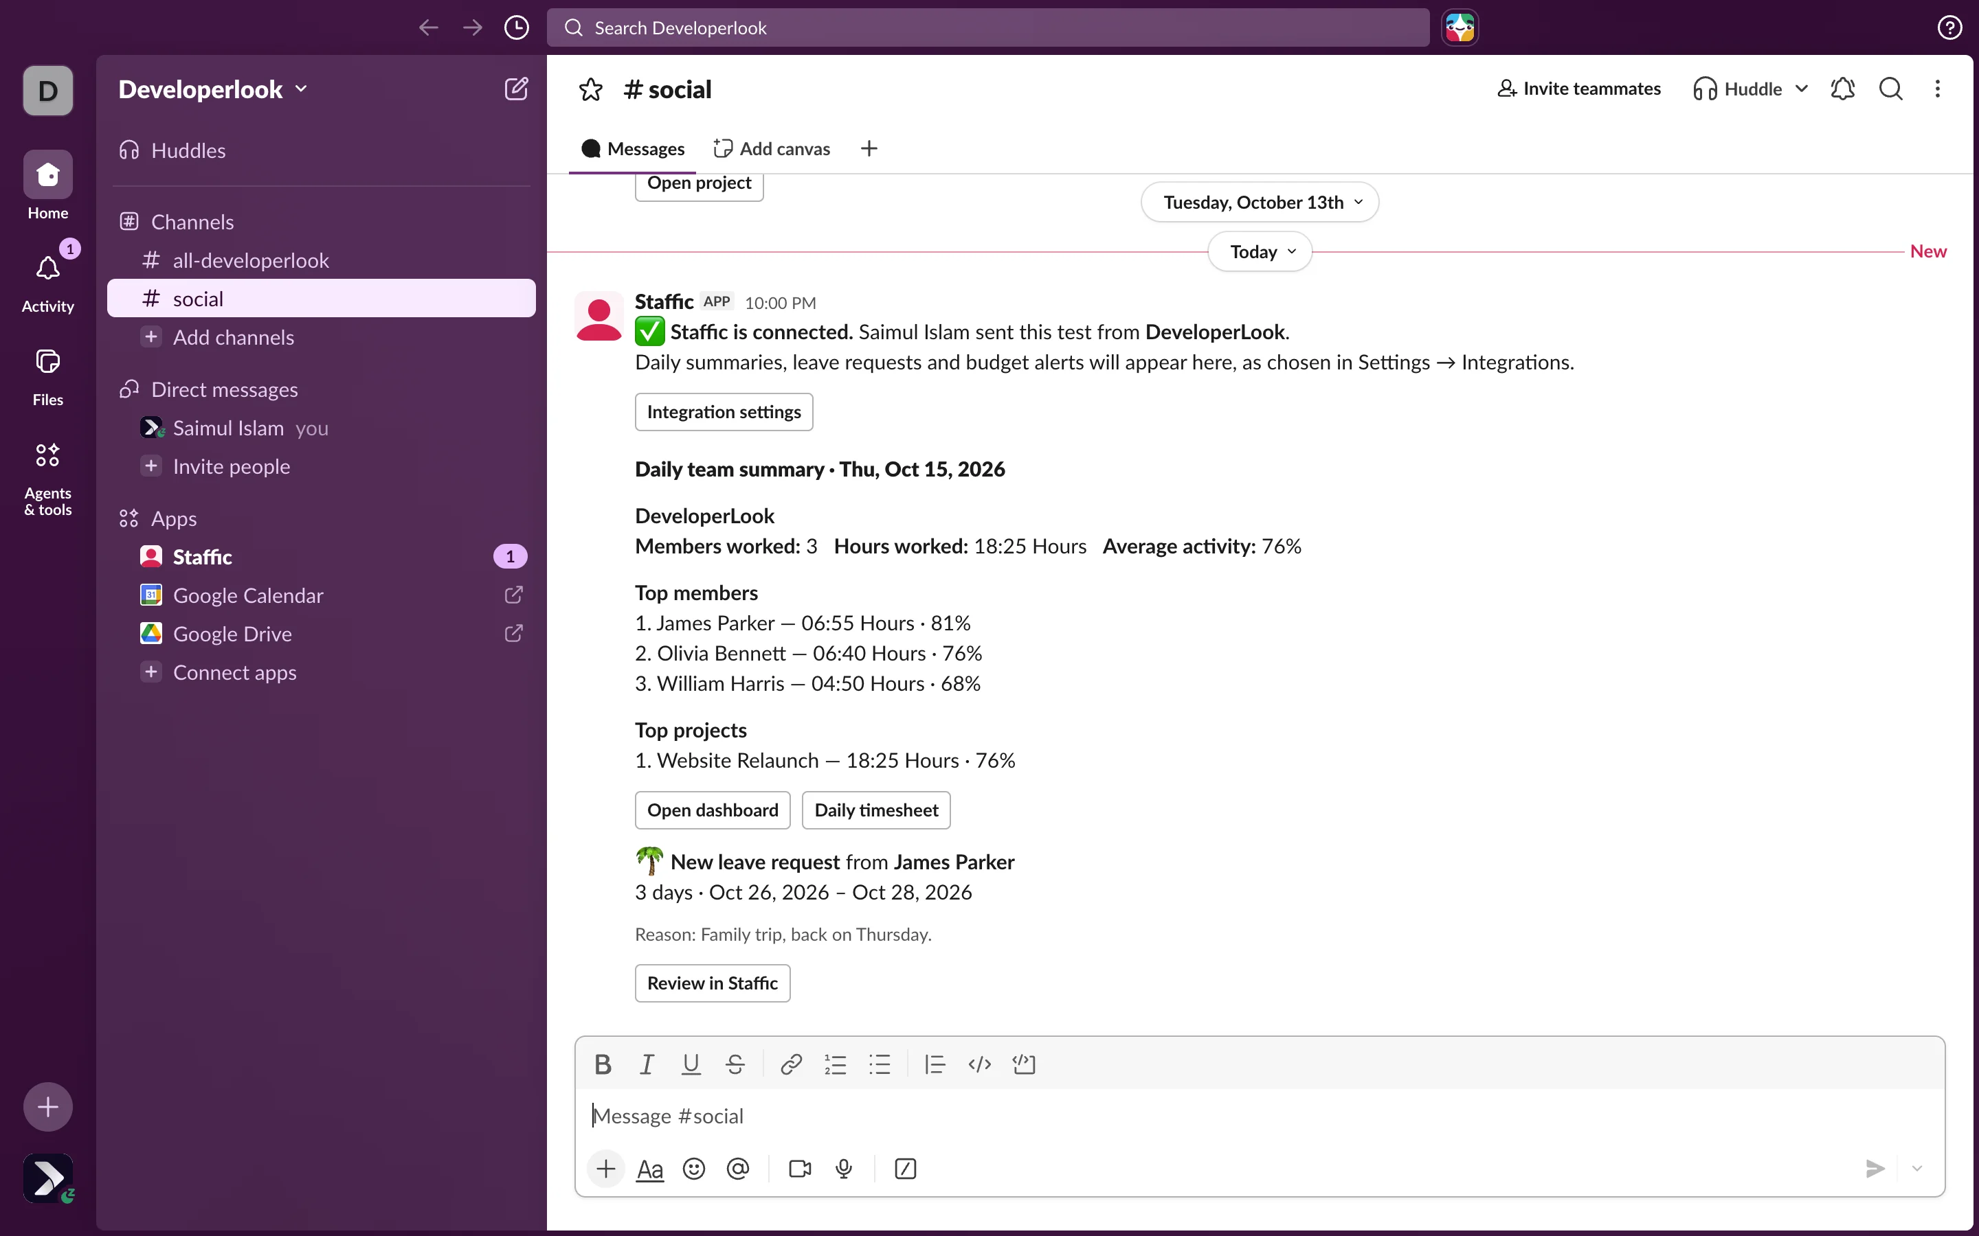Click the Invite teammates button
The image size is (1979, 1236).
click(x=1578, y=89)
